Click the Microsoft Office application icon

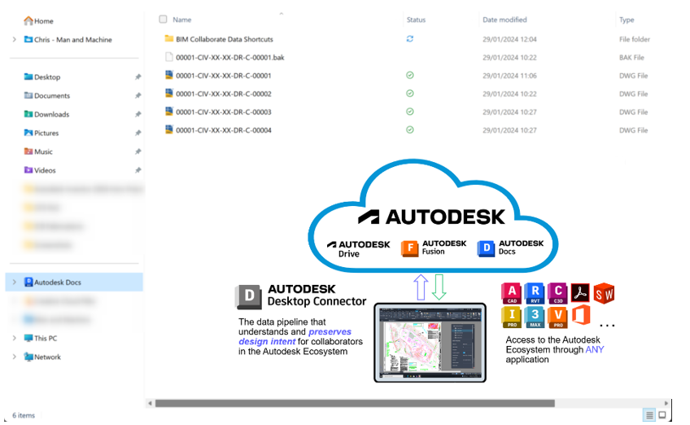pyautogui.click(x=581, y=315)
